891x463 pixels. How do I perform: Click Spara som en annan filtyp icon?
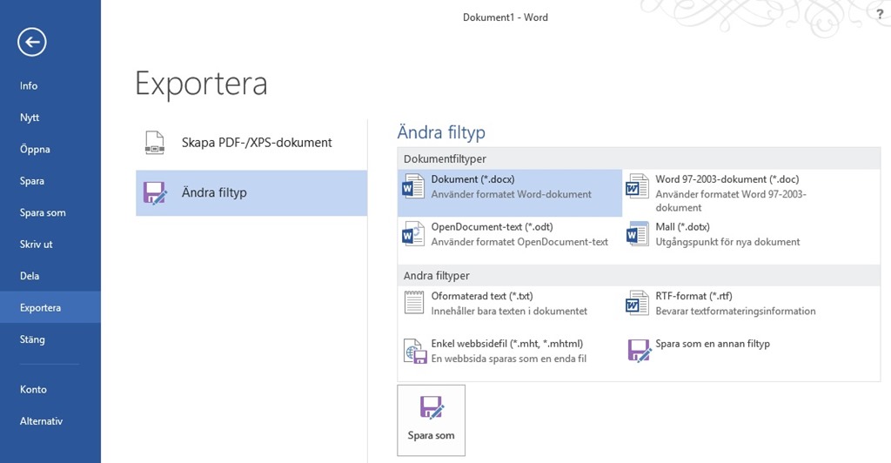(639, 350)
